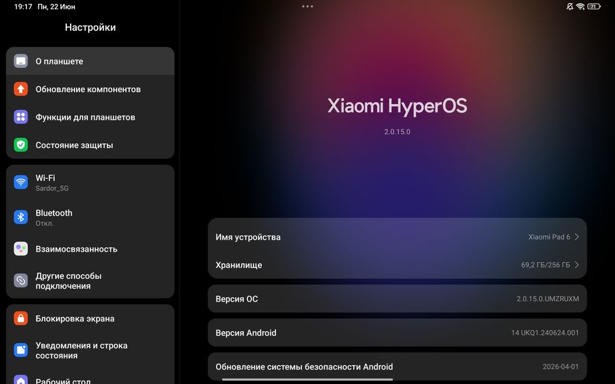Tap the Wi-Fi signal status bar icon
The height and width of the screenshot is (384, 615).
click(x=581, y=6)
